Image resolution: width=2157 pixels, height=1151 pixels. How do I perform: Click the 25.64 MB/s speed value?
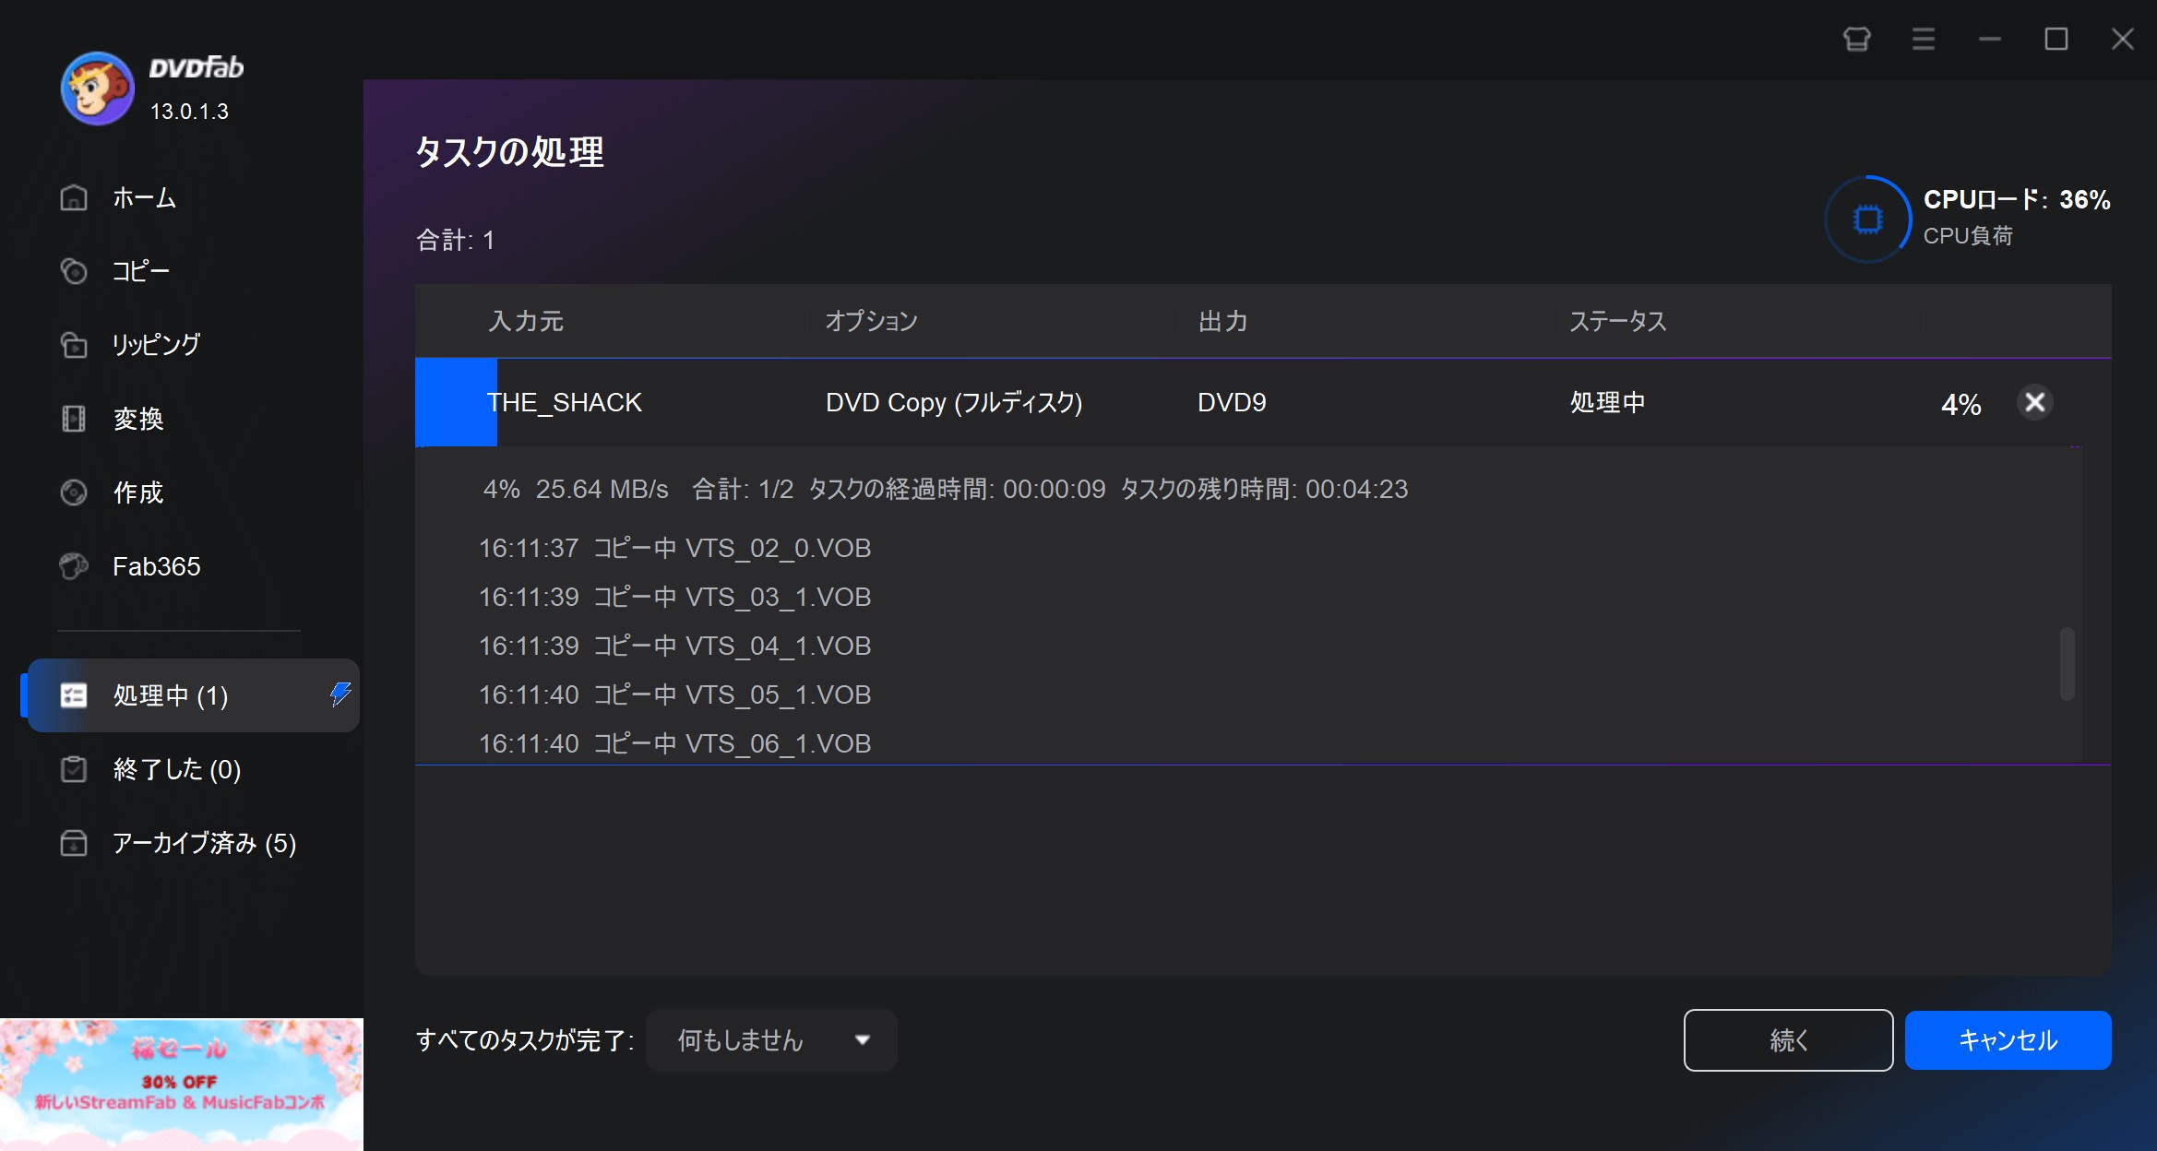602,489
